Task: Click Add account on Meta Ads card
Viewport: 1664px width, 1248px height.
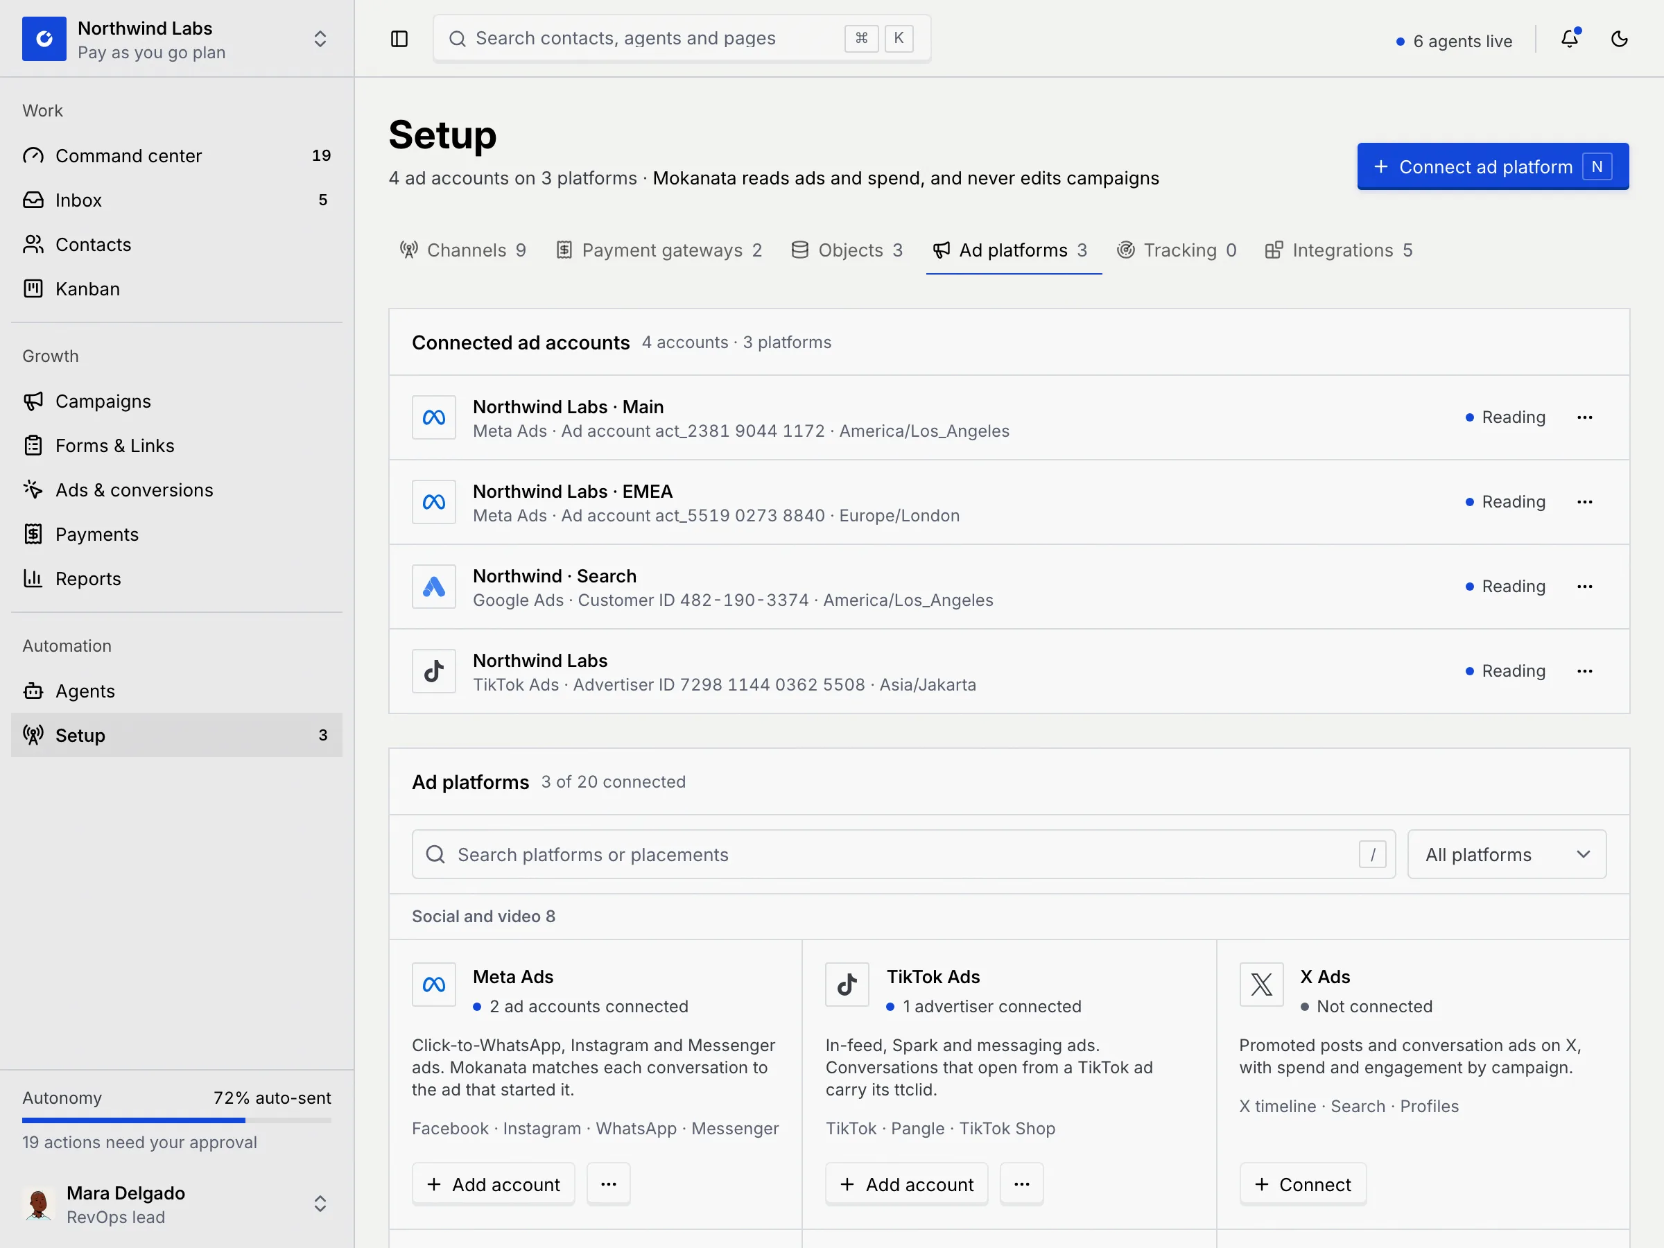Action: coord(494,1184)
